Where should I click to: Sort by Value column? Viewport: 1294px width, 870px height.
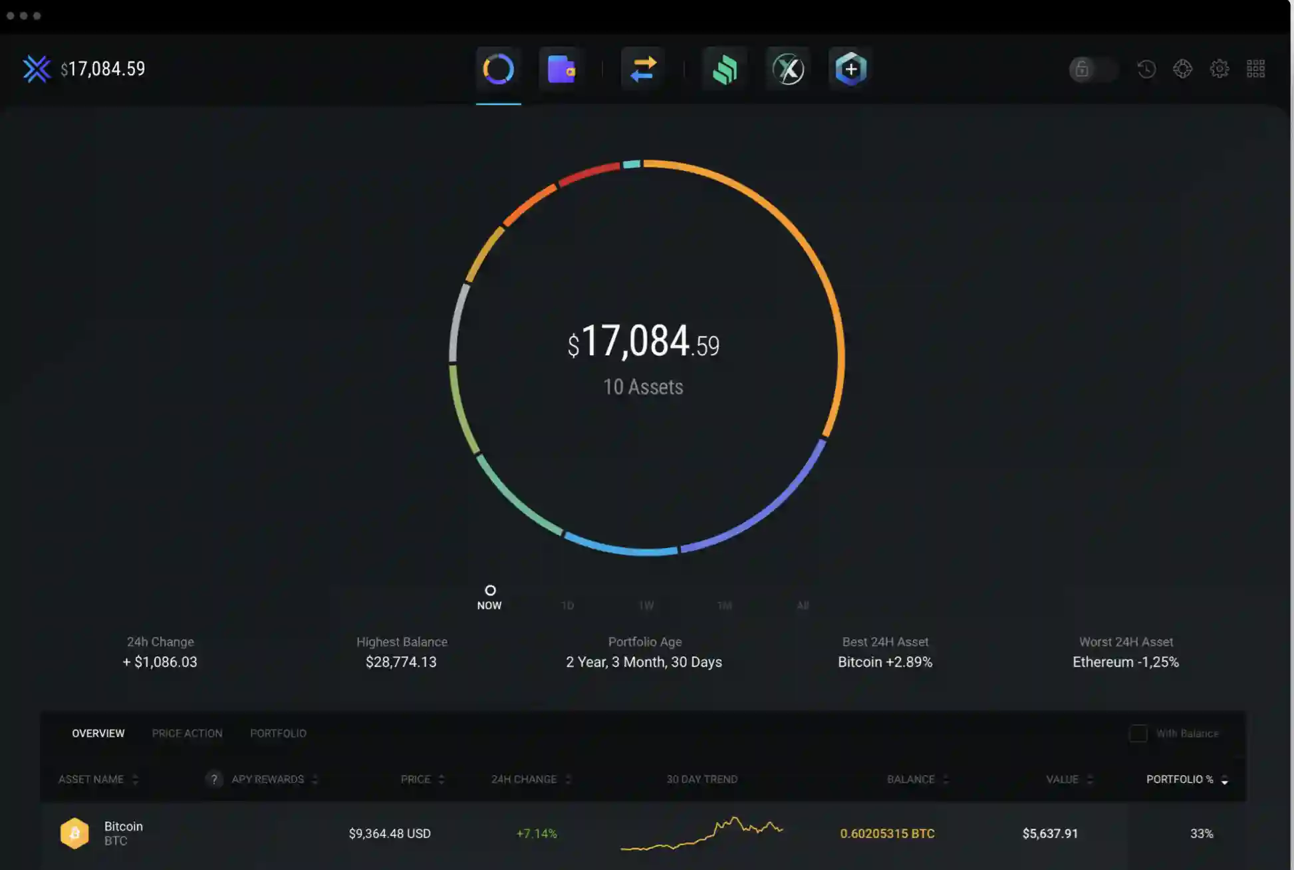click(x=1069, y=779)
